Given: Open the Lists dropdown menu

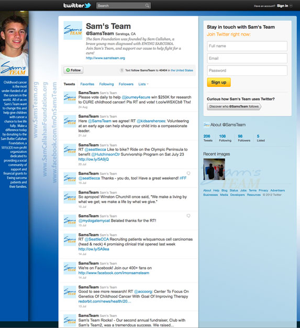Looking at the screenshot, I should tap(143, 84).
